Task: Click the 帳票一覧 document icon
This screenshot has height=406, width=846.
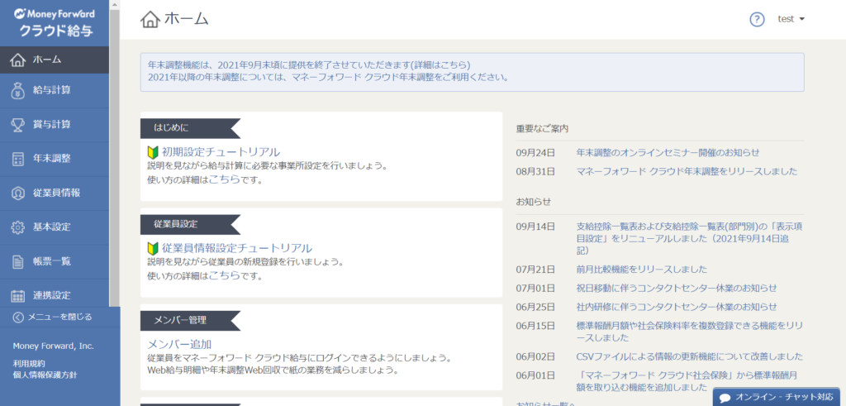Action: click(x=18, y=262)
